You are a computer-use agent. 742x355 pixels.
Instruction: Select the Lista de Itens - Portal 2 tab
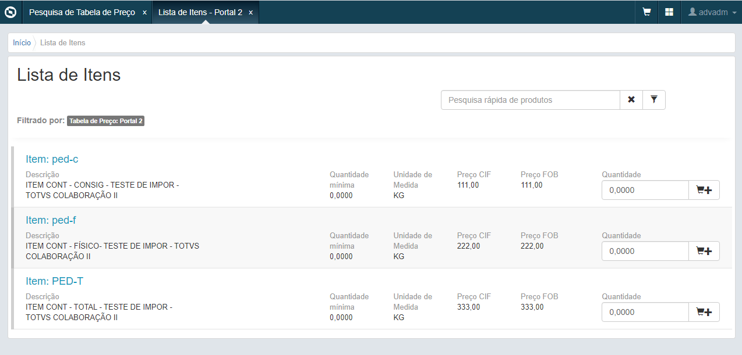(200, 12)
